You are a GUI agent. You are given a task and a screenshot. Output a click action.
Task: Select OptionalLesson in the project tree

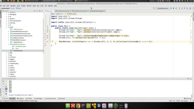pyautogui.click(x=18, y=42)
